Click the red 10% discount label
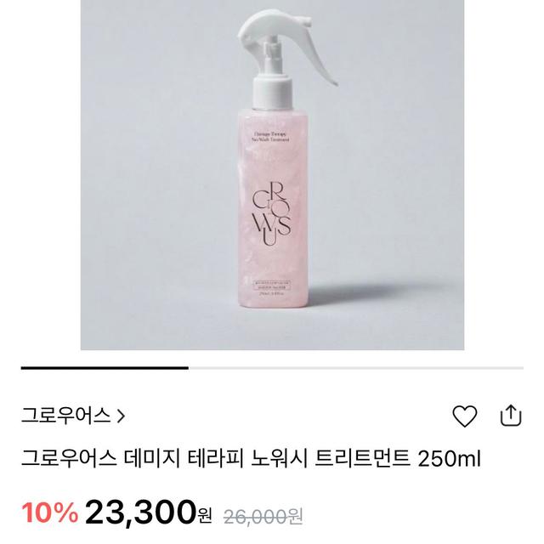This screenshot has width=544, height=544. (49, 512)
